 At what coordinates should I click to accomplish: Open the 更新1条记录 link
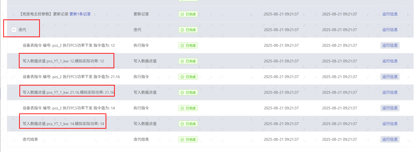[x=80, y=14]
